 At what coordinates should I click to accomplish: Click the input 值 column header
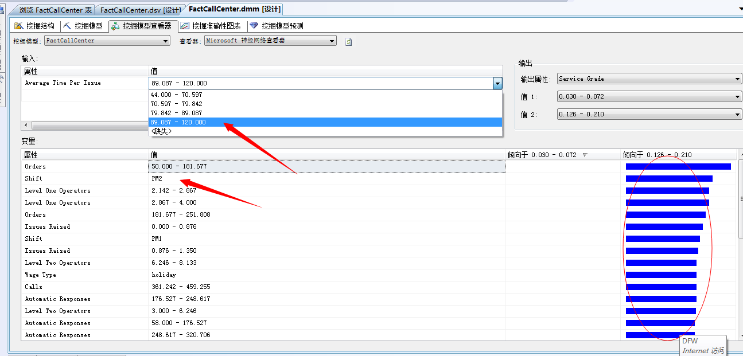tap(325, 71)
